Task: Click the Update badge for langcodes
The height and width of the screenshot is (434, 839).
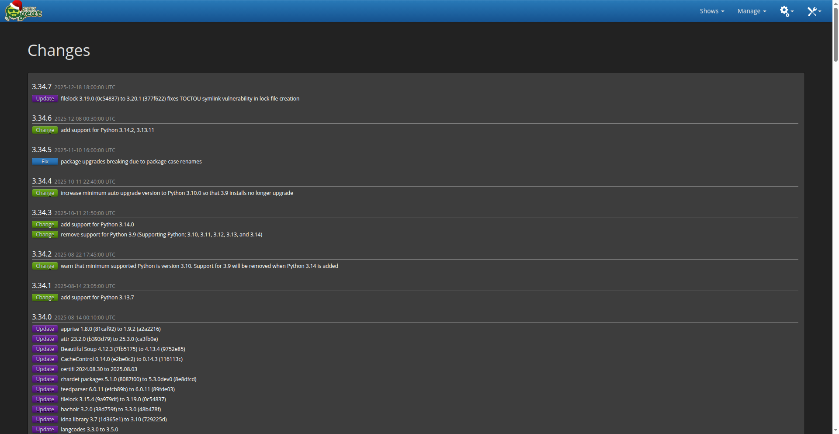Action: point(45,429)
